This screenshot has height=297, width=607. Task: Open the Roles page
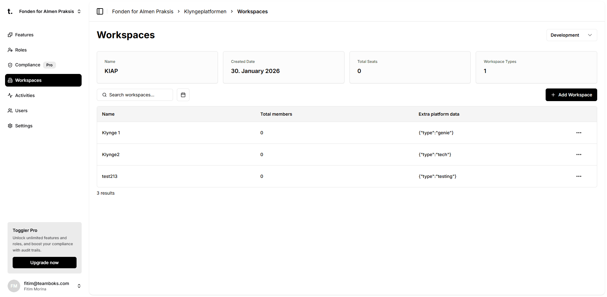(x=21, y=50)
